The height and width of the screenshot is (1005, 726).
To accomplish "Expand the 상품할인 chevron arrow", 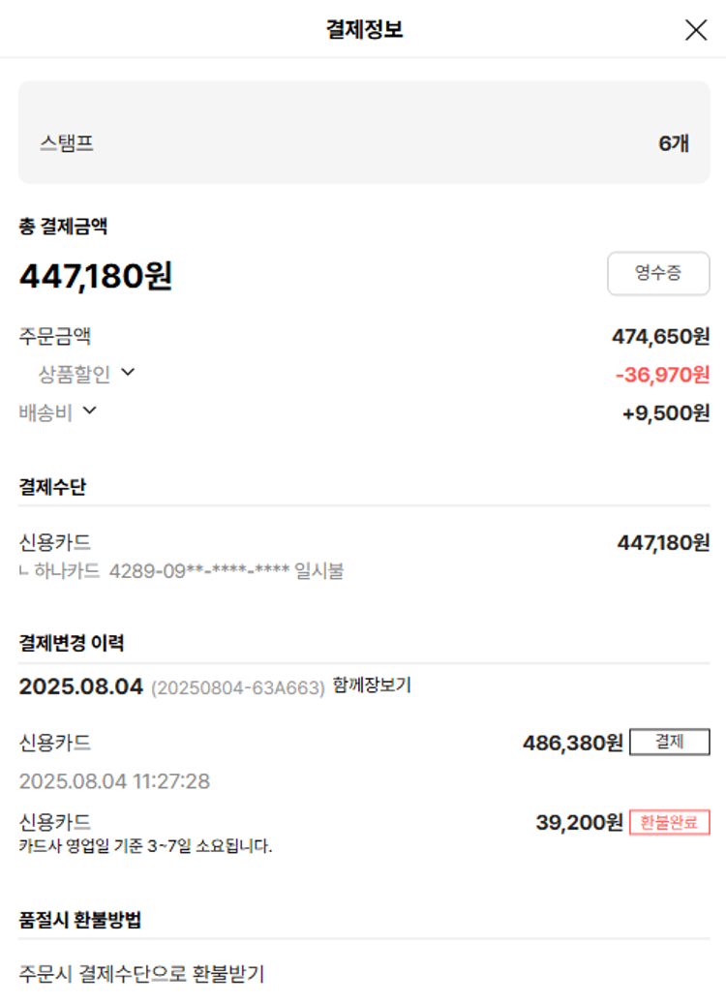I will point(128,373).
